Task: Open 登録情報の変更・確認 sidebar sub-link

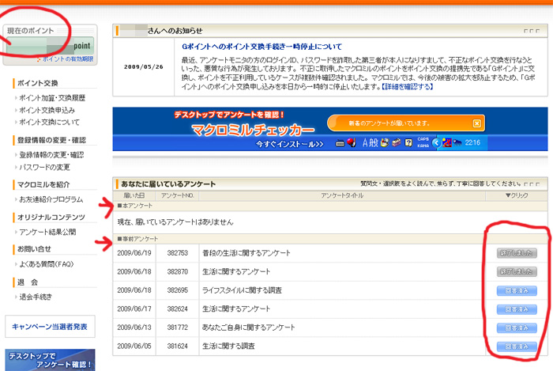Action: click(51, 154)
